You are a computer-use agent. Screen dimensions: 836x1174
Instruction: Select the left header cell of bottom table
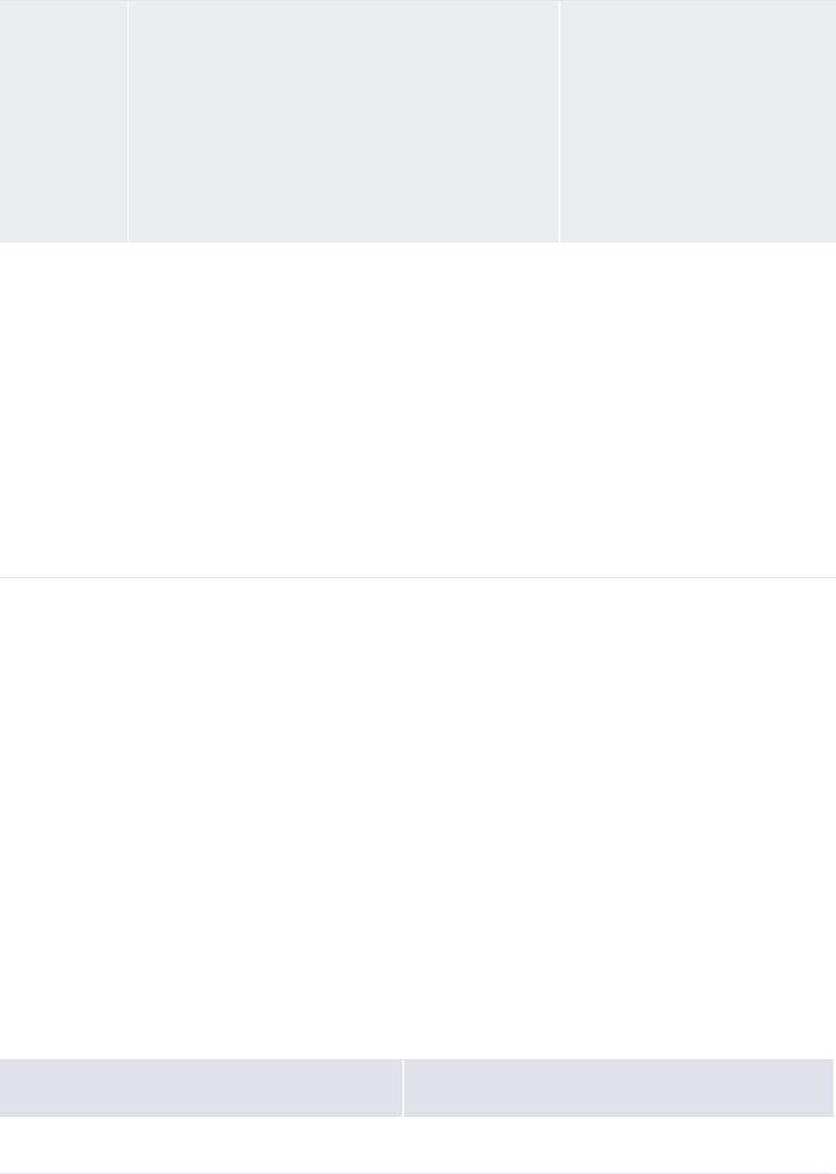point(200,1088)
